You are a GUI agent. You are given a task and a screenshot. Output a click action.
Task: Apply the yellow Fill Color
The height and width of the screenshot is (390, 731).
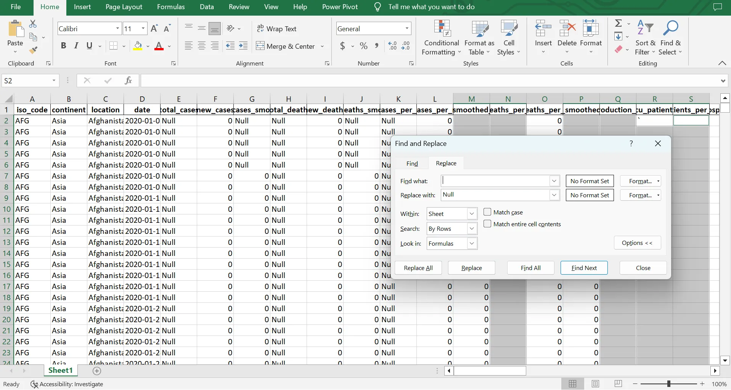(x=138, y=46)
